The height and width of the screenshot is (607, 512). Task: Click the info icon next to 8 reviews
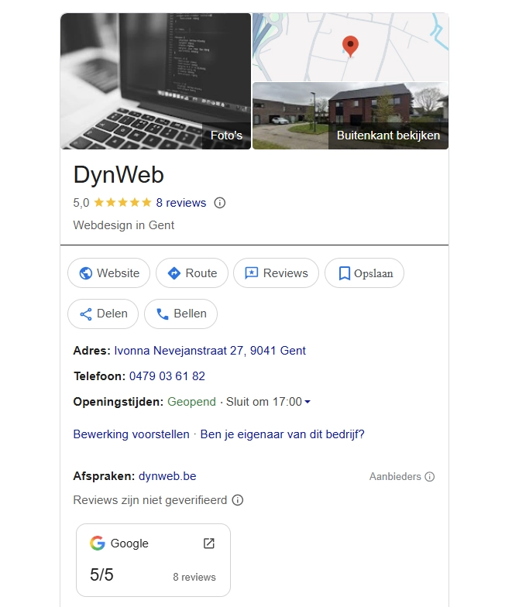click(x=220, y=203)
